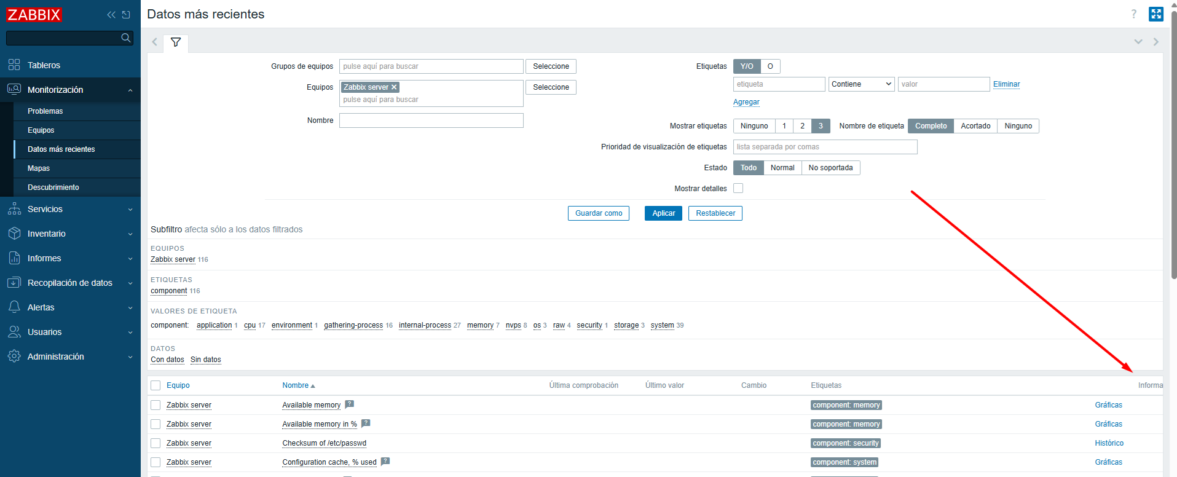
Task: Go to previous filter tab arrow
Action: point(155,42)
